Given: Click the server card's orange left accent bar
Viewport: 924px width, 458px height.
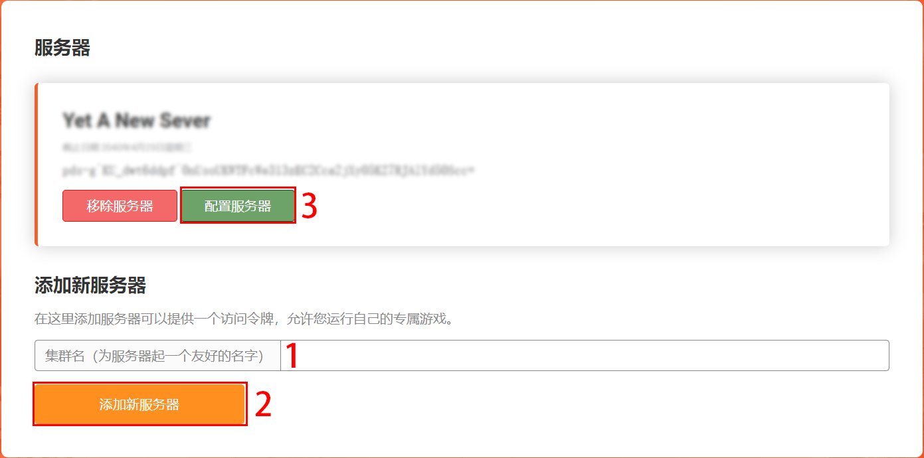Looking at the screenshot, I should (37, 165).
